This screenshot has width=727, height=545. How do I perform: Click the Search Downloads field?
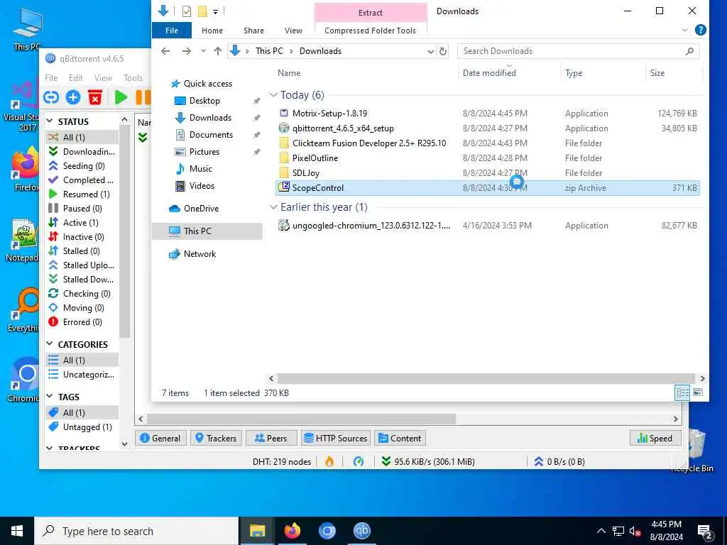pos(578,51)
